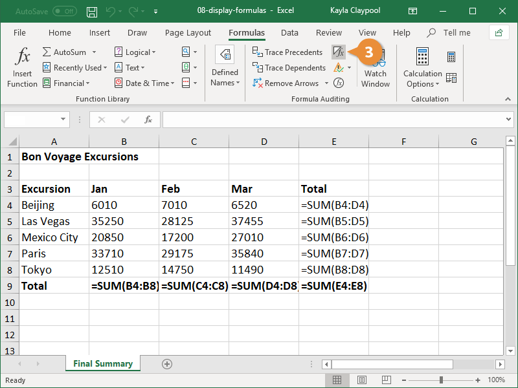Open the Page Layout tab
This screenshot has height=388, width=518.
[x=188, y=33]
